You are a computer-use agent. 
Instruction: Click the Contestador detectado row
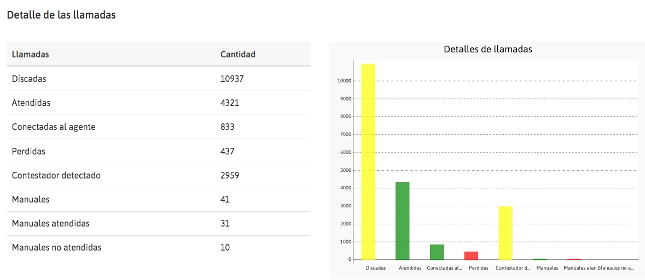(x=158, y=175)
